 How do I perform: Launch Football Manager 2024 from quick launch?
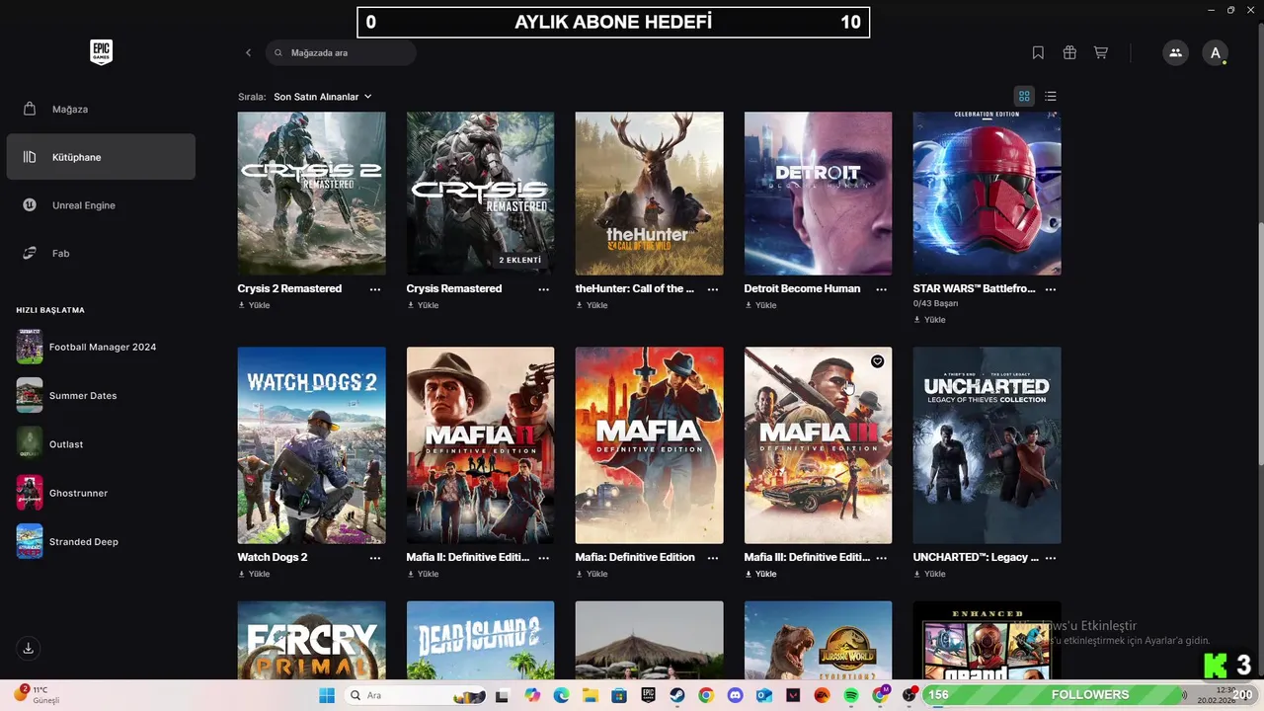[x=87, y=348]
